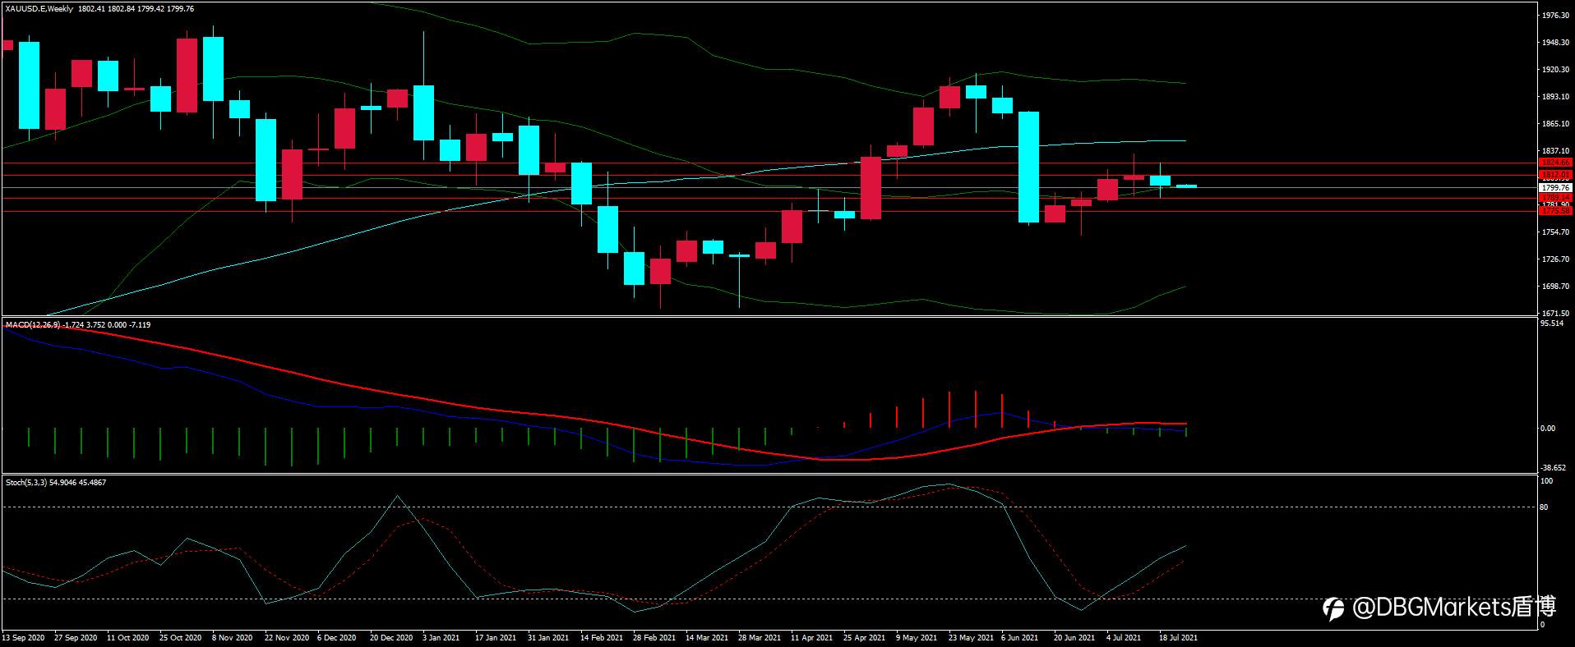This screenshot has width=1575, height=647.
Task: Select the red 1775.58 price level label
Action: 1555,211
